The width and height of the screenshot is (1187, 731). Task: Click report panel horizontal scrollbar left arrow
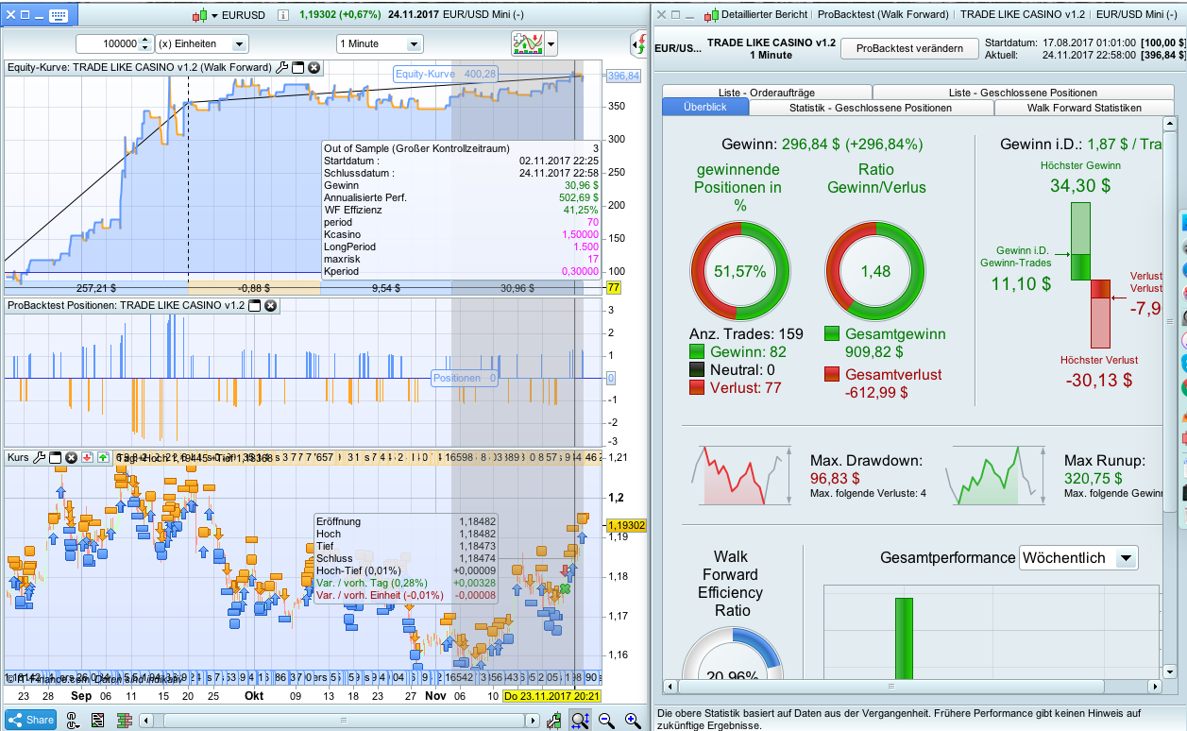click(x=670, y=687)
